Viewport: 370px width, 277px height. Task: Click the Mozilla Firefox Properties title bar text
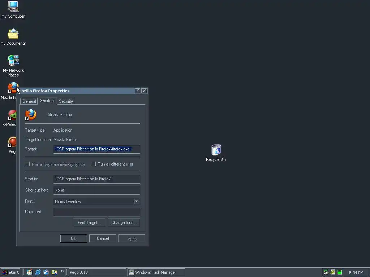[44, 91]
